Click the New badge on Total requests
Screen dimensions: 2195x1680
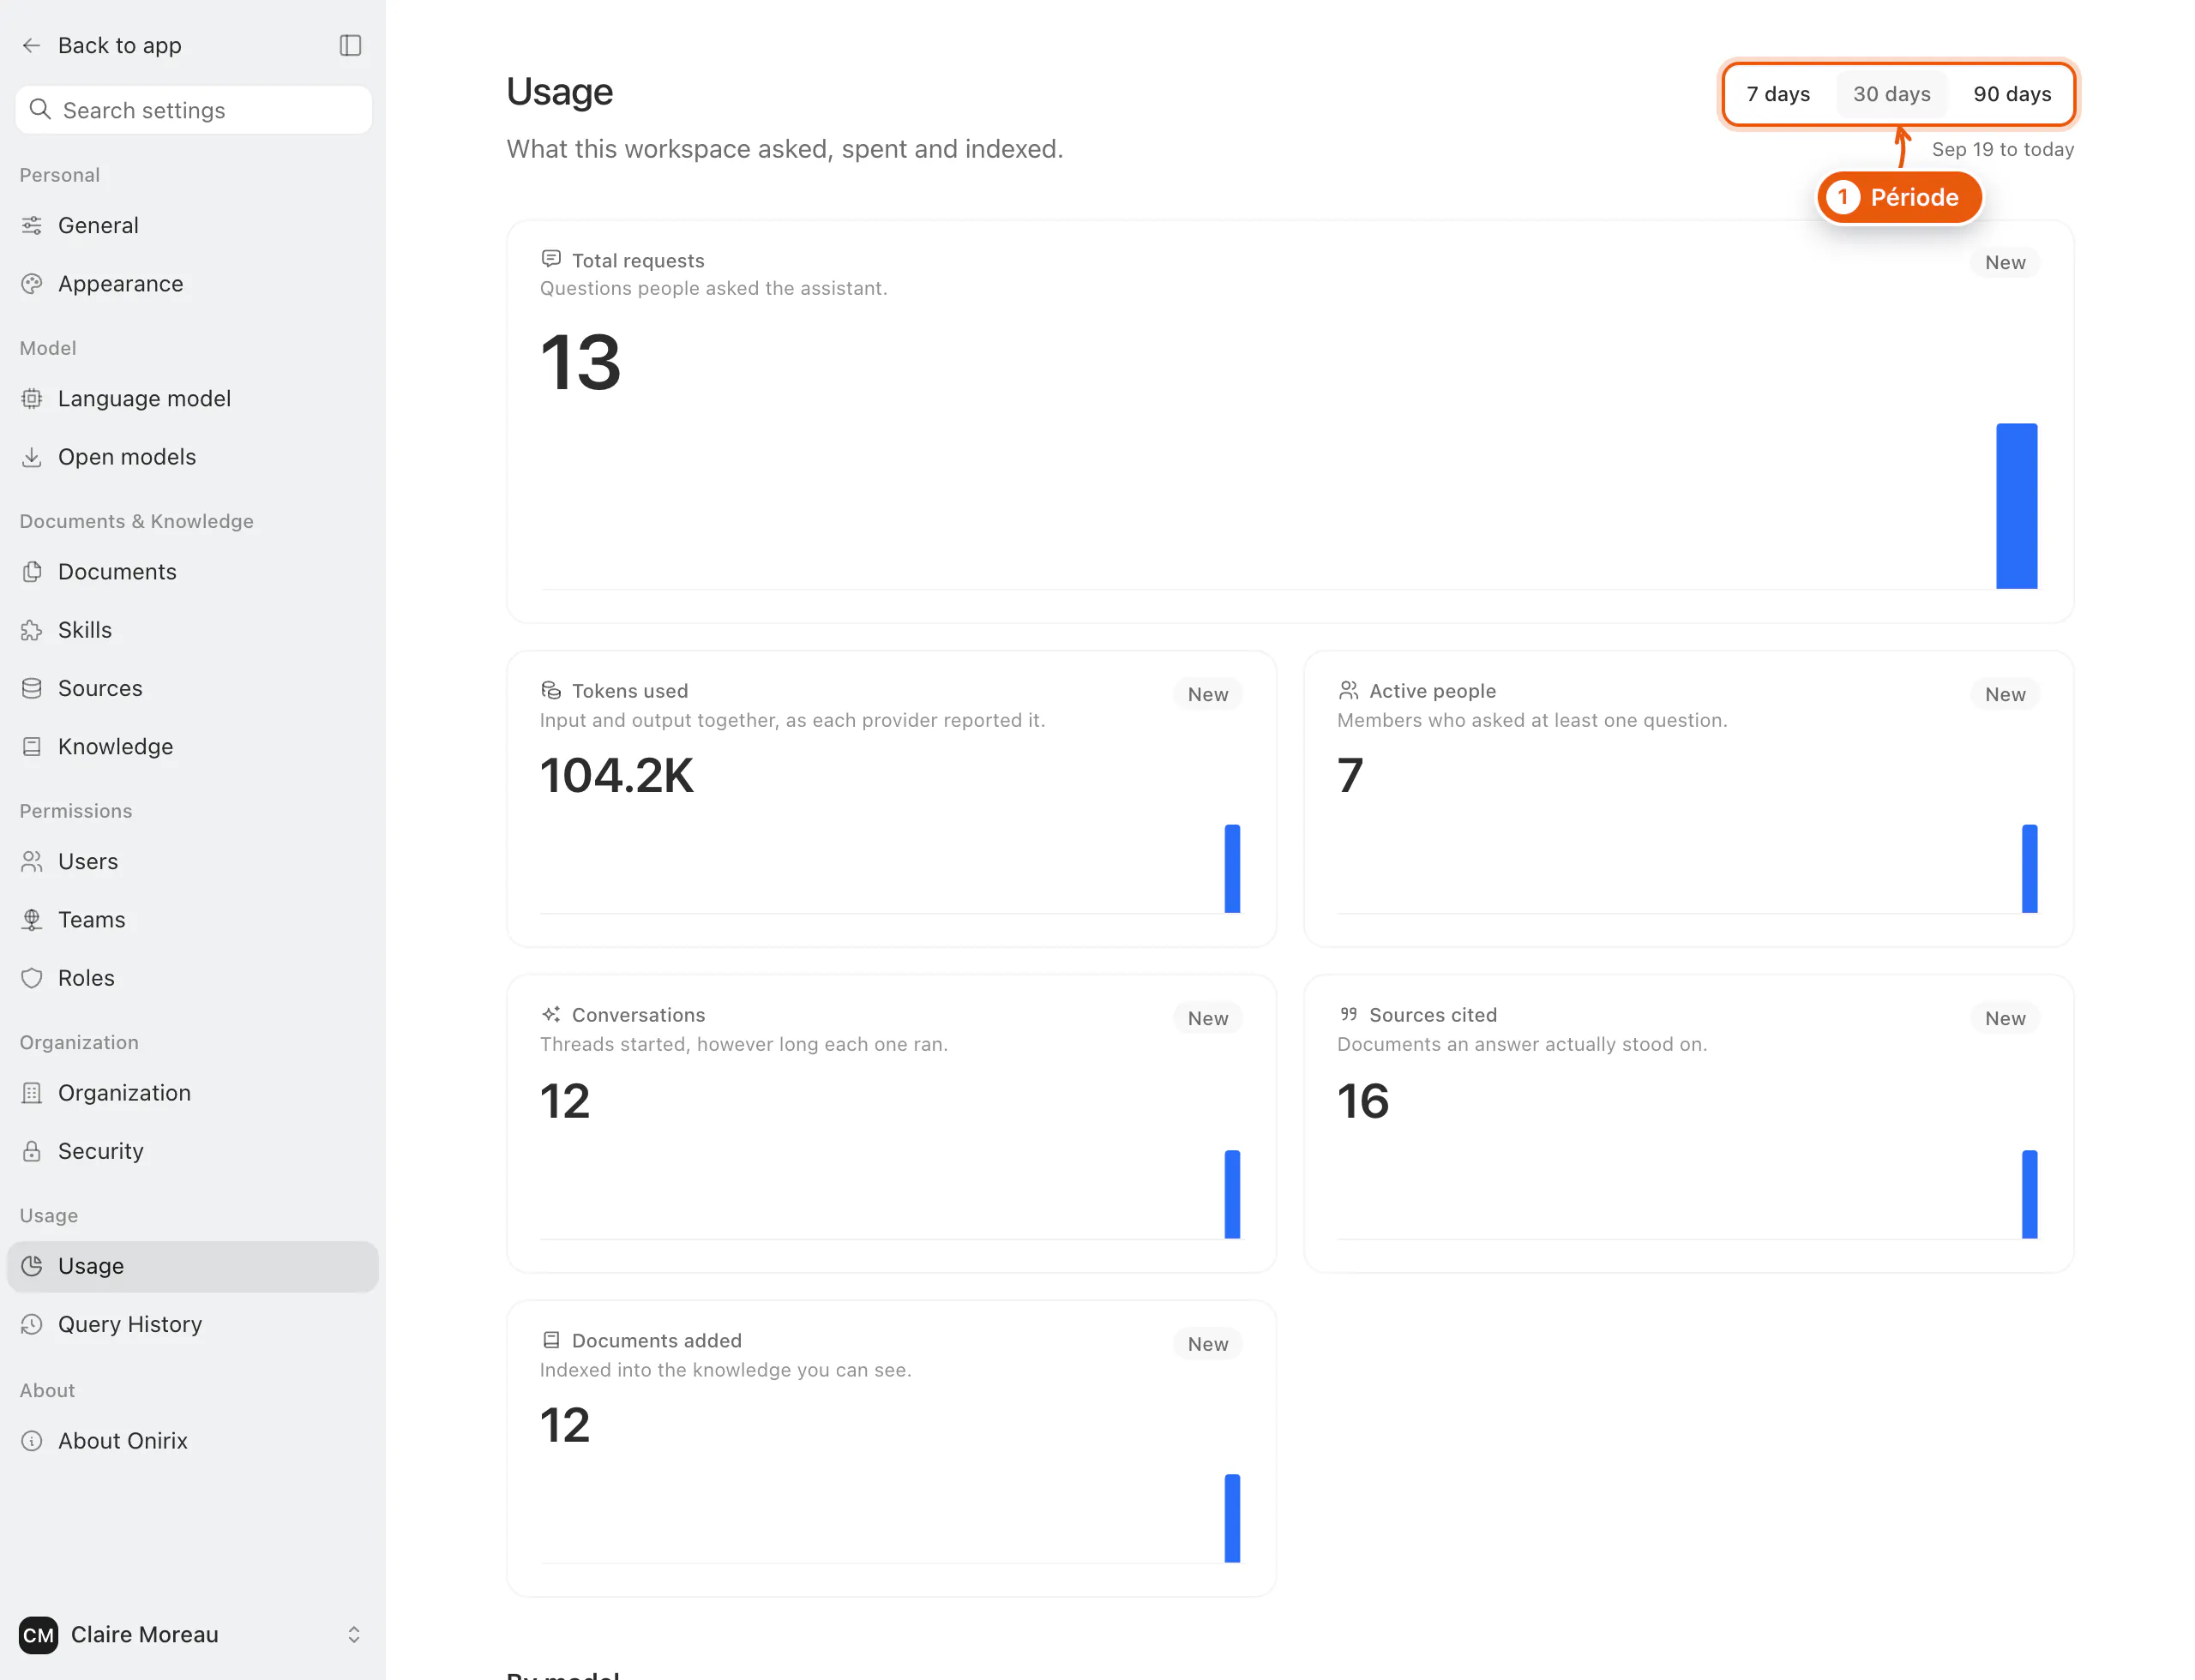click(2004, 262)
